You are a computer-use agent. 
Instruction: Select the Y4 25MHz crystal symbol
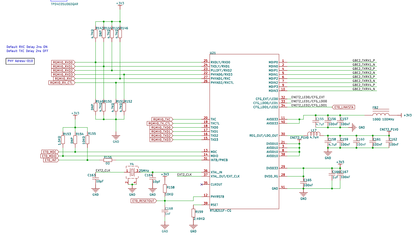coord(132,172)
